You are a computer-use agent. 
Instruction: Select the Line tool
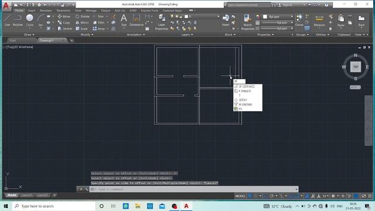coord(8,21)
